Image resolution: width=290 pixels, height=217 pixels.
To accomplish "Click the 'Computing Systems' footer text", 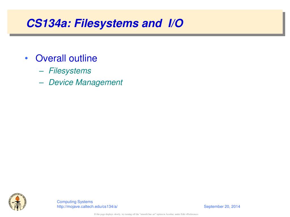I will click(75, 202).
